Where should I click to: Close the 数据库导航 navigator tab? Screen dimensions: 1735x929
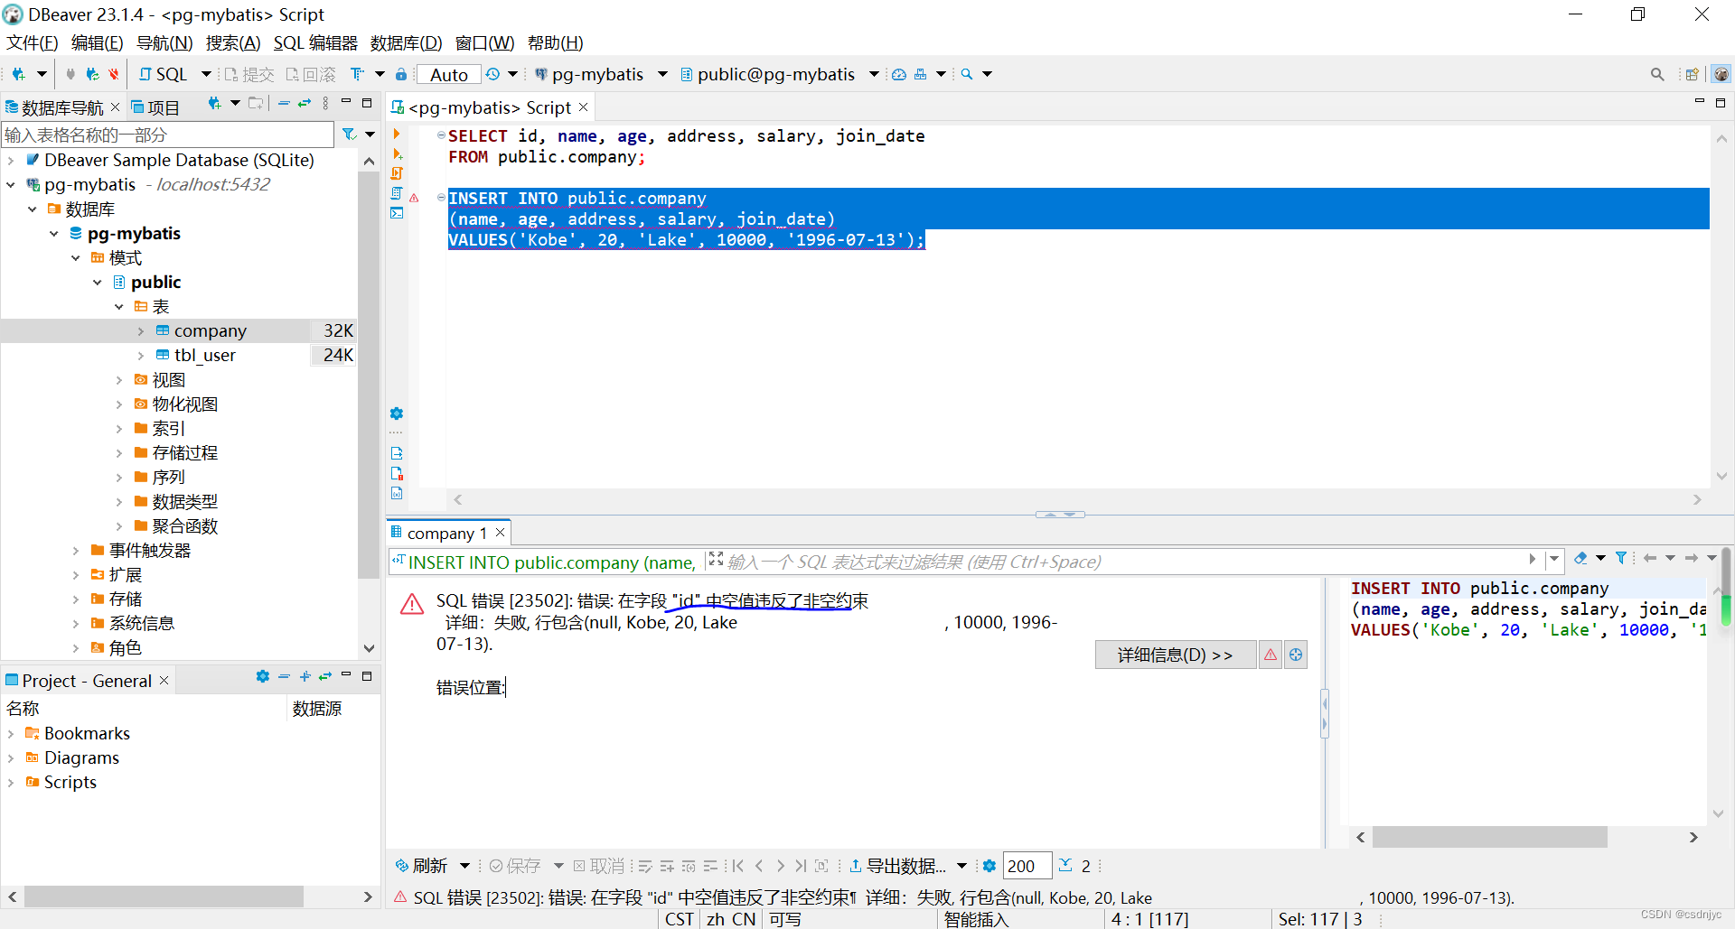115,107
